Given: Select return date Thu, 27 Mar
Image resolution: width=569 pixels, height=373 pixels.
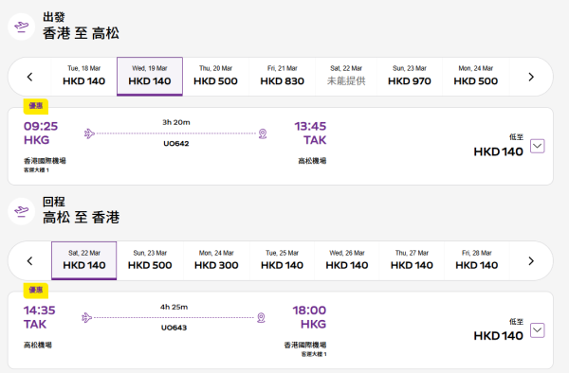Looking at the screenshot, I should click(412, 260).
